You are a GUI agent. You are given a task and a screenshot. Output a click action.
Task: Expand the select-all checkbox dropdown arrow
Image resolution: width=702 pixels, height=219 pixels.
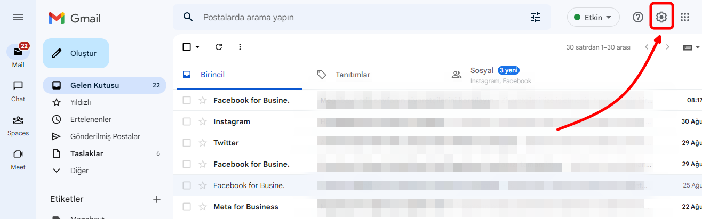point(197,47)
